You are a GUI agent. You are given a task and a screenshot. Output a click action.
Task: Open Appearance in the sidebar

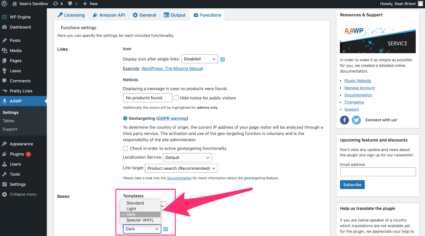point(23,144)
